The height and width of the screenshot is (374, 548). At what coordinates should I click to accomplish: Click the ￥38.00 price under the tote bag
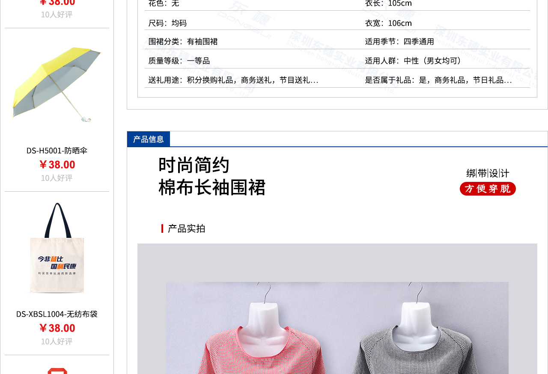click(x=57, y=328)
